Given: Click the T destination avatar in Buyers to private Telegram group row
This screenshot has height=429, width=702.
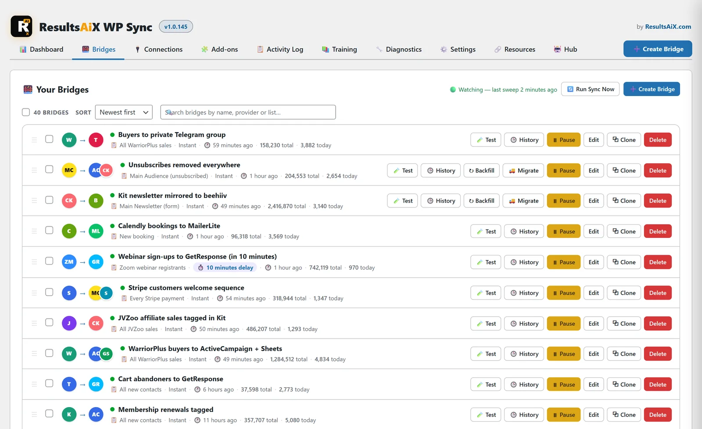Looking at the screenshot, I should coord(96,140).
